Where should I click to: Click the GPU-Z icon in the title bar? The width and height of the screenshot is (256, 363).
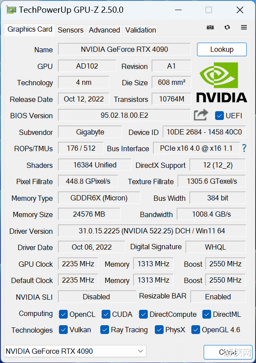pyautogui.click(x=11, y=9)
